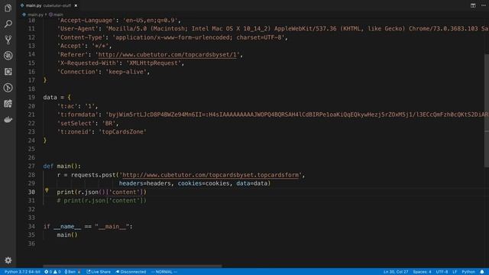Select the Python 3.7.2 64-bit interpreter
This screenshot has width=489, height=275.
click(x=22, y=272)
